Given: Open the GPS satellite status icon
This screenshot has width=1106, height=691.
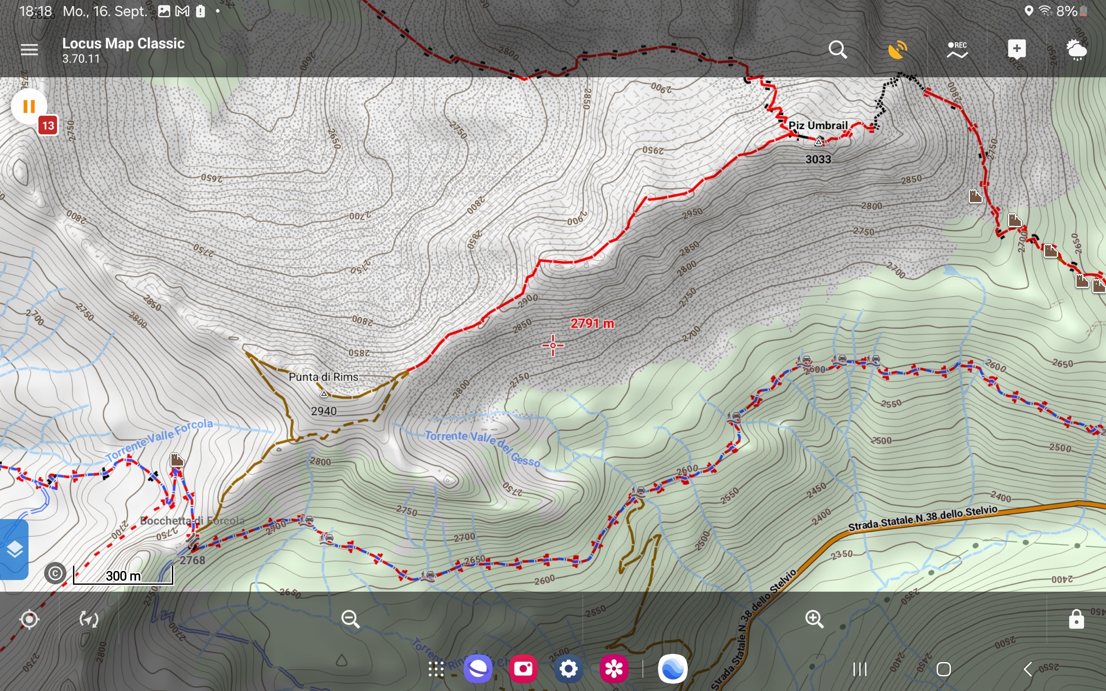Looking at the screenshot, I should click(897, 49).
